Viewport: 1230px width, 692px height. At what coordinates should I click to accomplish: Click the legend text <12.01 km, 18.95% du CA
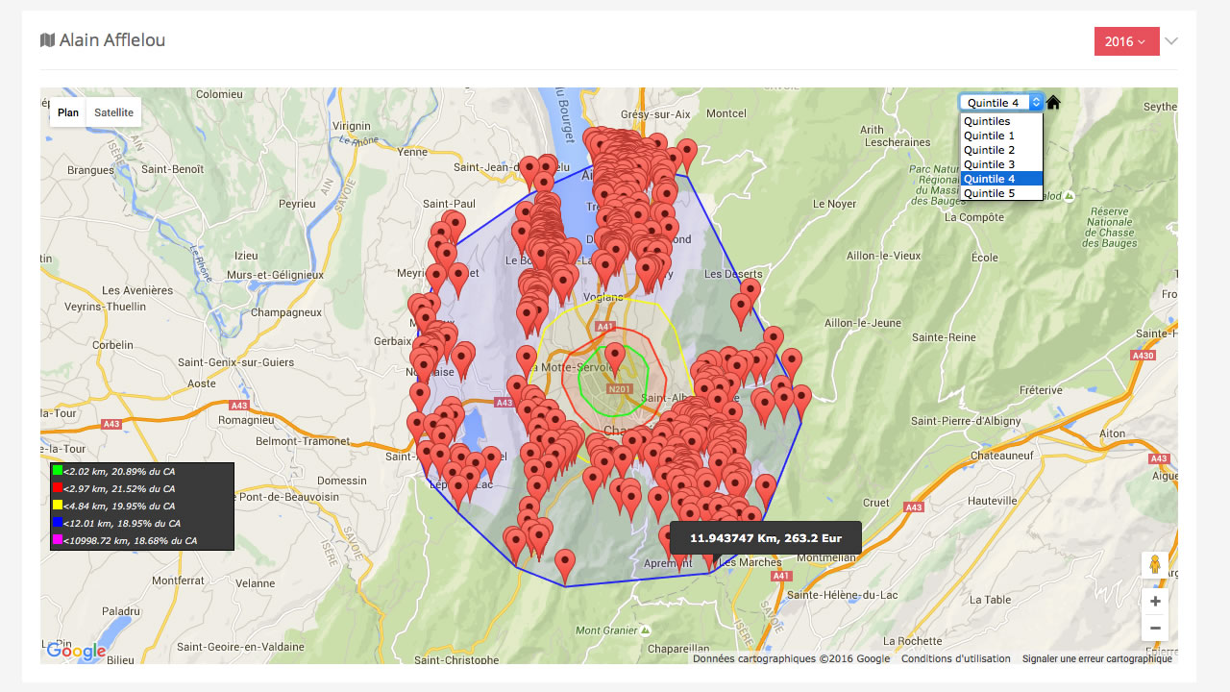122,523
